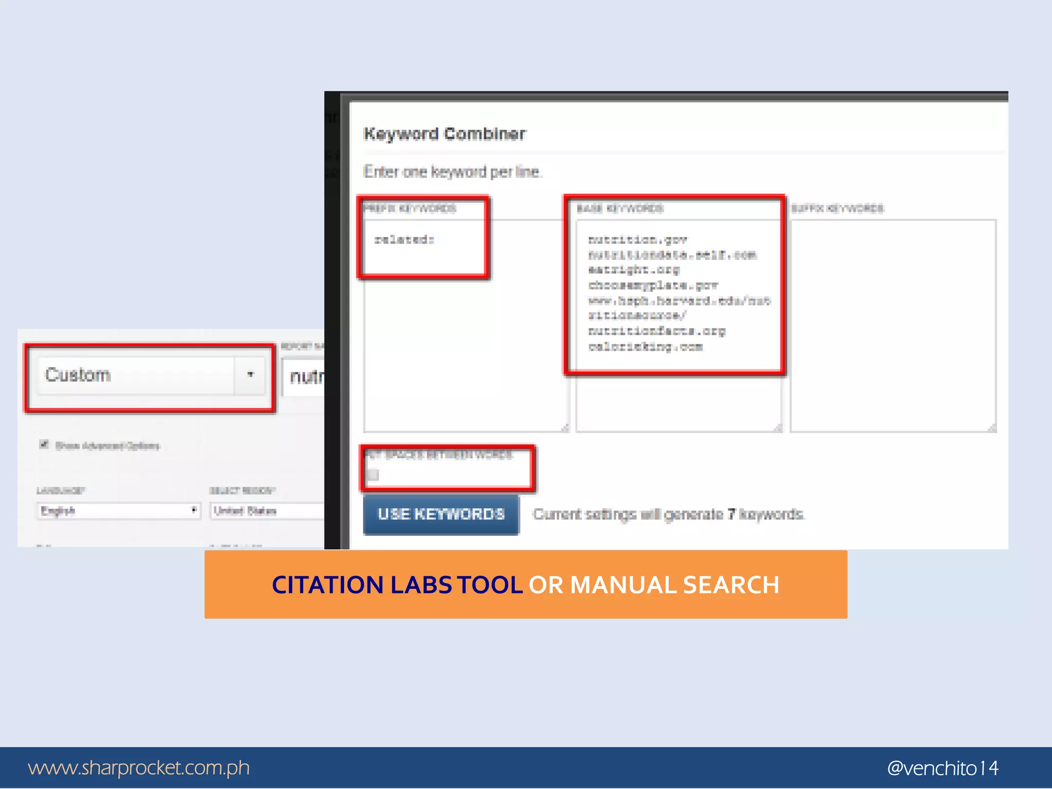The height and width of the screenshot is (789, 1052).
Task: Click the 'eatright.org' base keyword line
Action: pyautogui.click(x=634, y=270)
